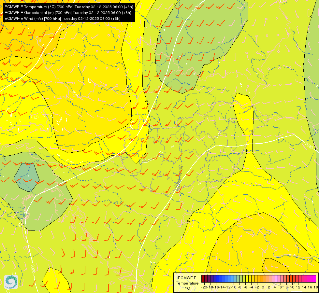
Task: Click the legend title ECMWF-E Temperature °C
Action: point(187,283)
